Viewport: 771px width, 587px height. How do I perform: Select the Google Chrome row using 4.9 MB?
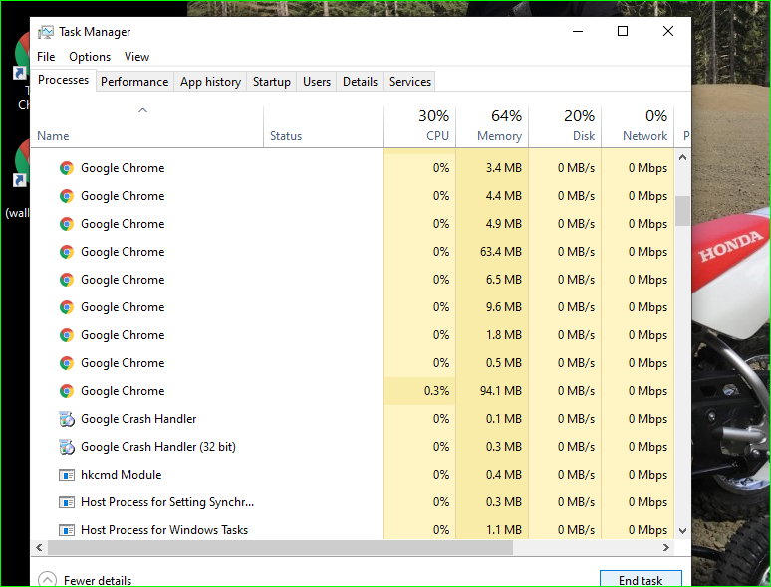coord(353,224)
